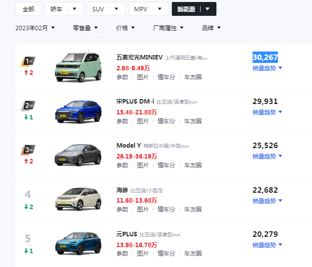Open 车友圈 for Model Y
The image size is (312, 267).
[x=193, y=165]
